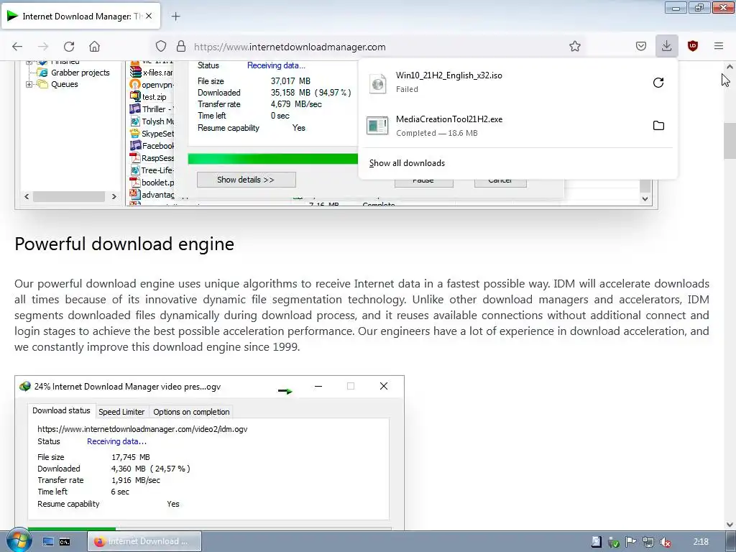Select the Internet Download Manager browser tab
The image size is (736, 552).
point(80,17)
